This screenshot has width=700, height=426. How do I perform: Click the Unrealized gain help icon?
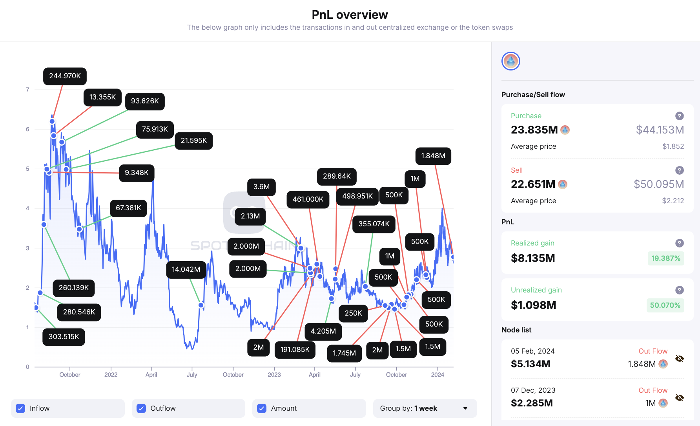click(679, 290)
